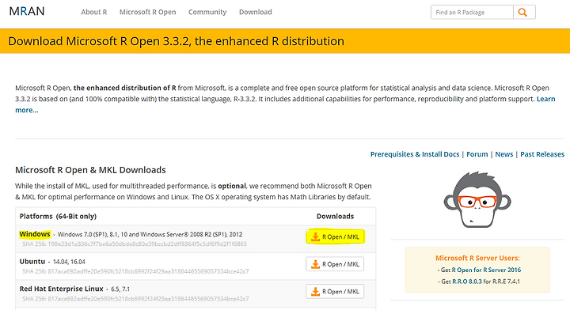The height and width of the screenshot is (310, 570).
Task: Open the Microsoft R Open menu
Action: (147, 12)
